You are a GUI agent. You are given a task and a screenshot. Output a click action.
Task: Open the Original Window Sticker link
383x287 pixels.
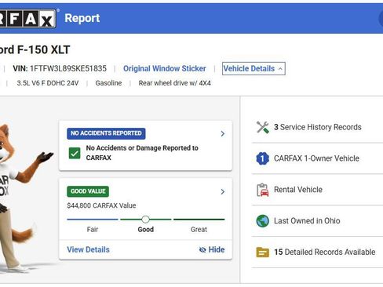165,68
